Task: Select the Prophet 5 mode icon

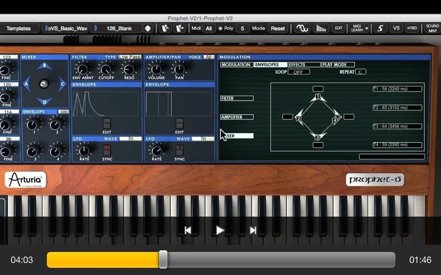Action: 380,28
